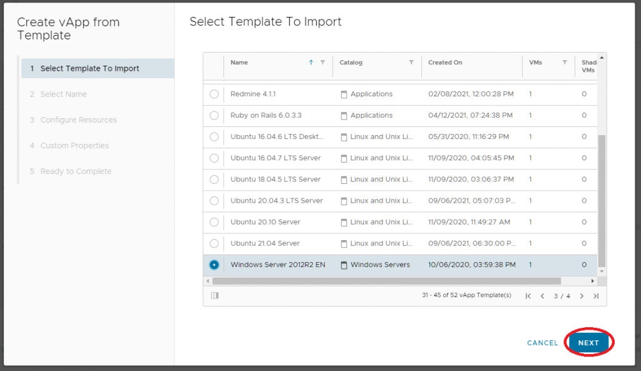Open the VMs column filter icon

click(x=565, y=63)
